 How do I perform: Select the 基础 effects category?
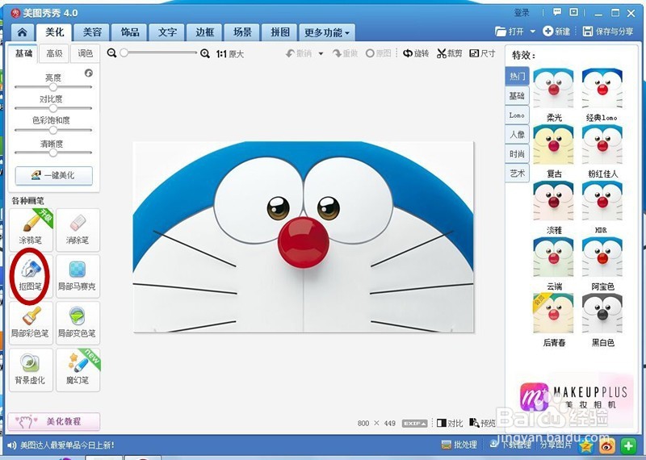pos(517,96)
